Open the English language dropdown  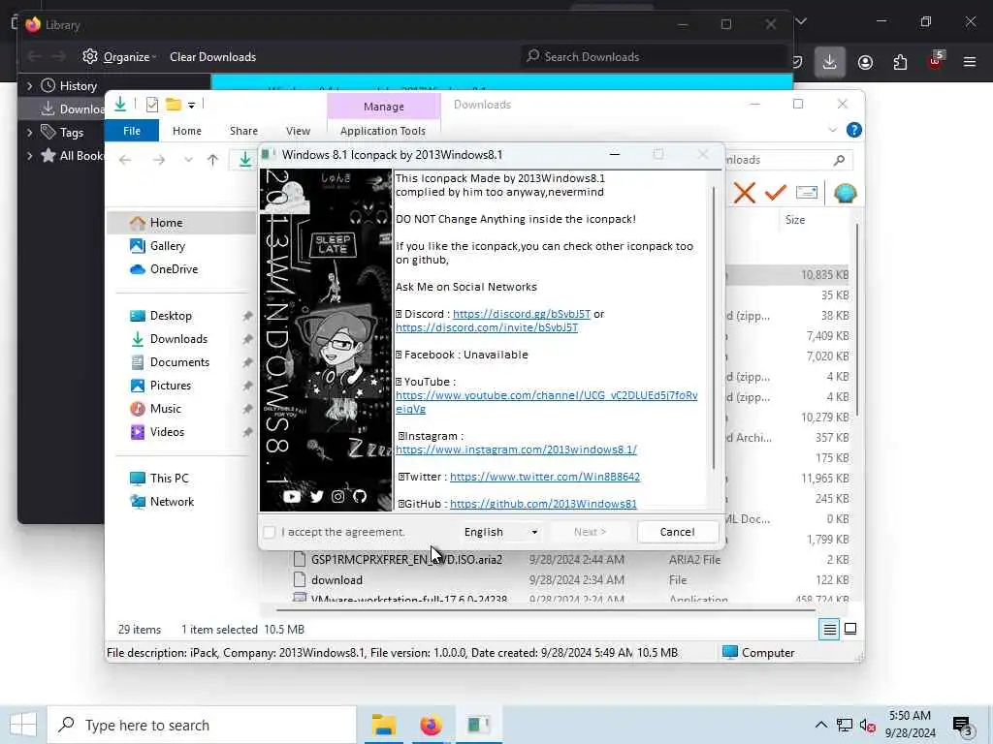[500, 532]
